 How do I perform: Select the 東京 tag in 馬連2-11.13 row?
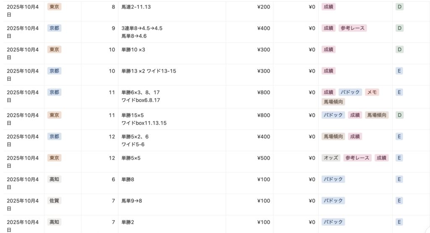pyautogui.click(x=54, y=7)
